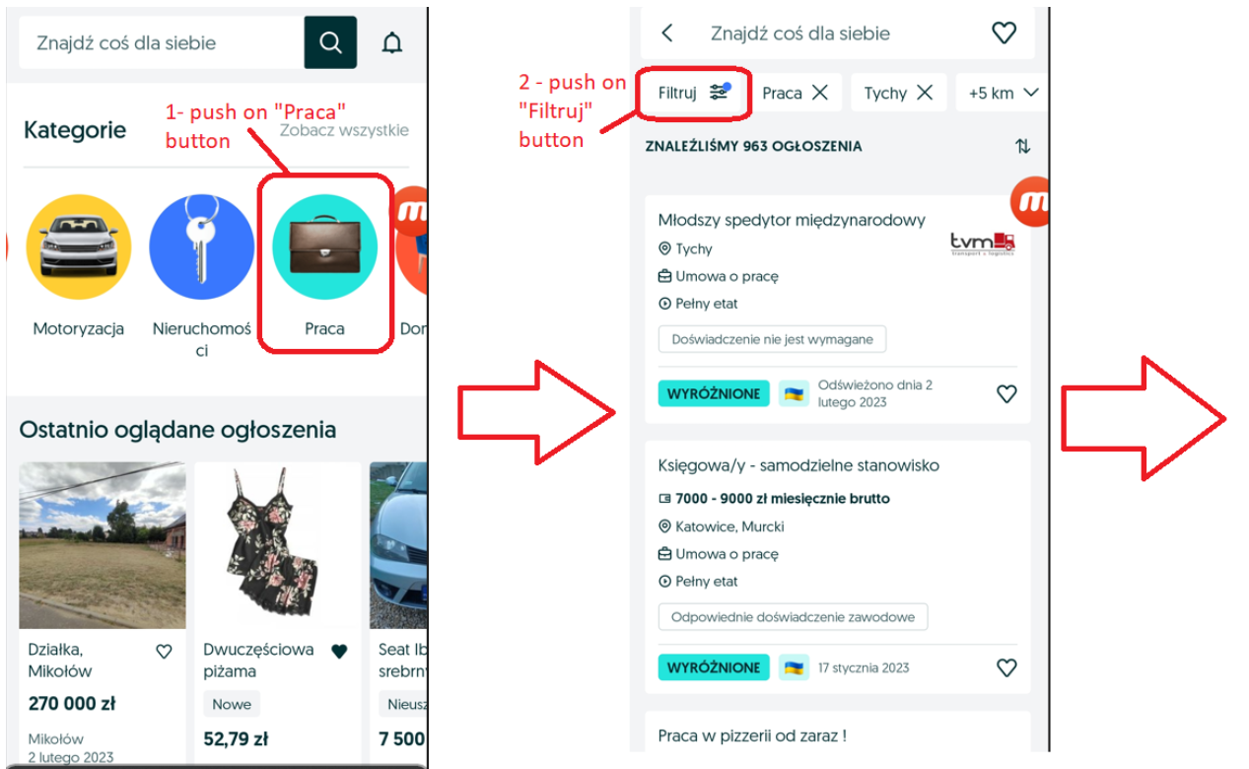This screenshot has height=769, width=1249.
Task: Favorite the Księgowa/y job listing
Action: click(1006, 667)
